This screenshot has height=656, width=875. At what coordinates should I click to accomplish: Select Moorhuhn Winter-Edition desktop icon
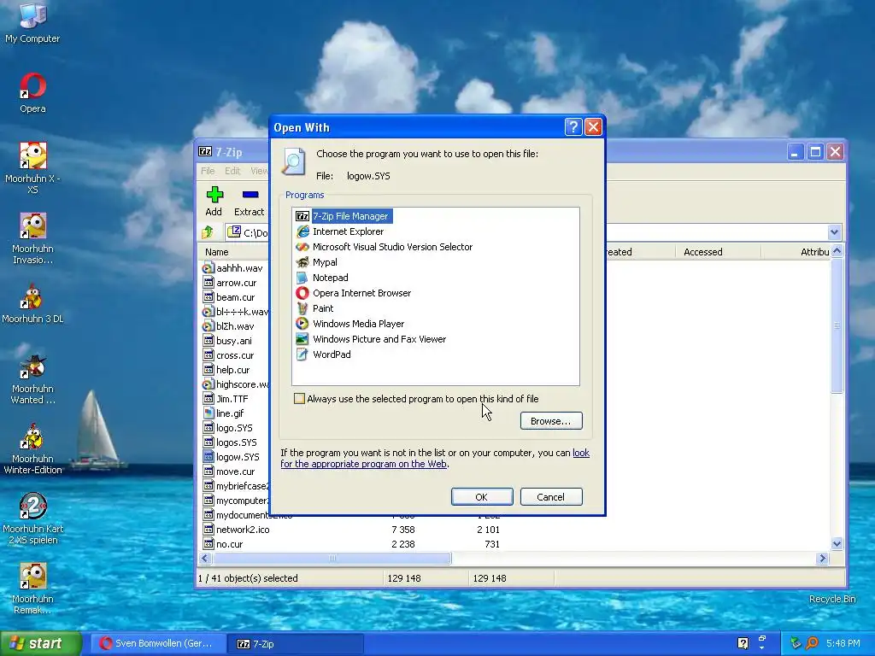(x=32, y=449)
